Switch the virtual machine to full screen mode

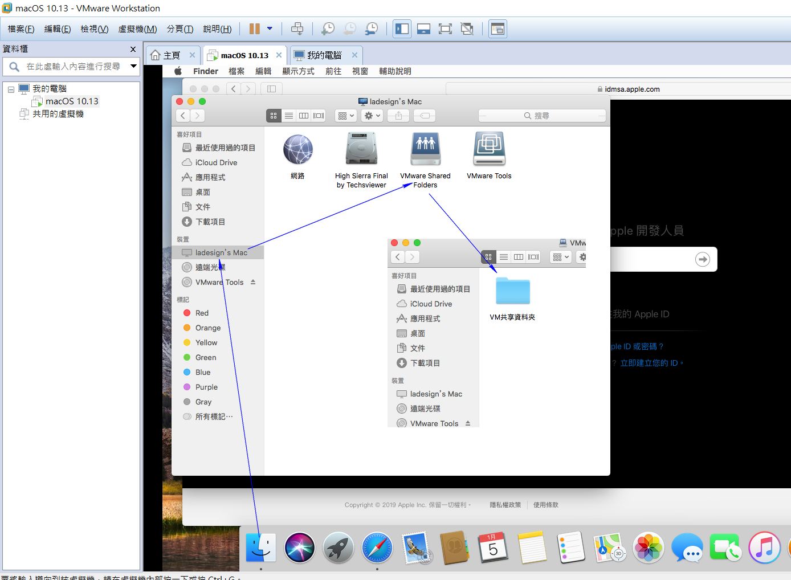[445, 28]
